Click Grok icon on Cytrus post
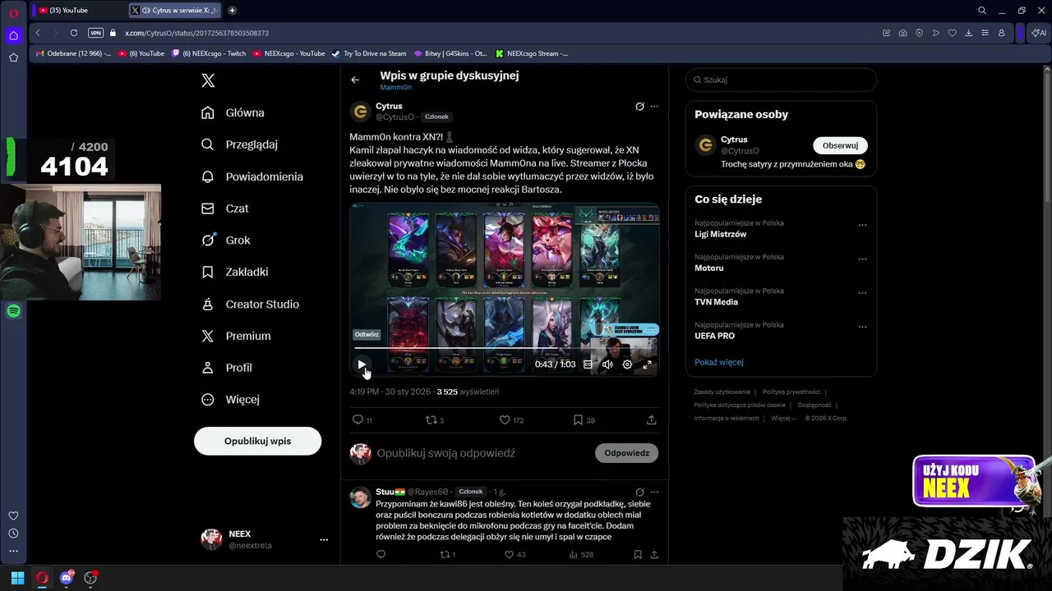Viewport: 1052px width, 591px height. [x=639, y=106]
